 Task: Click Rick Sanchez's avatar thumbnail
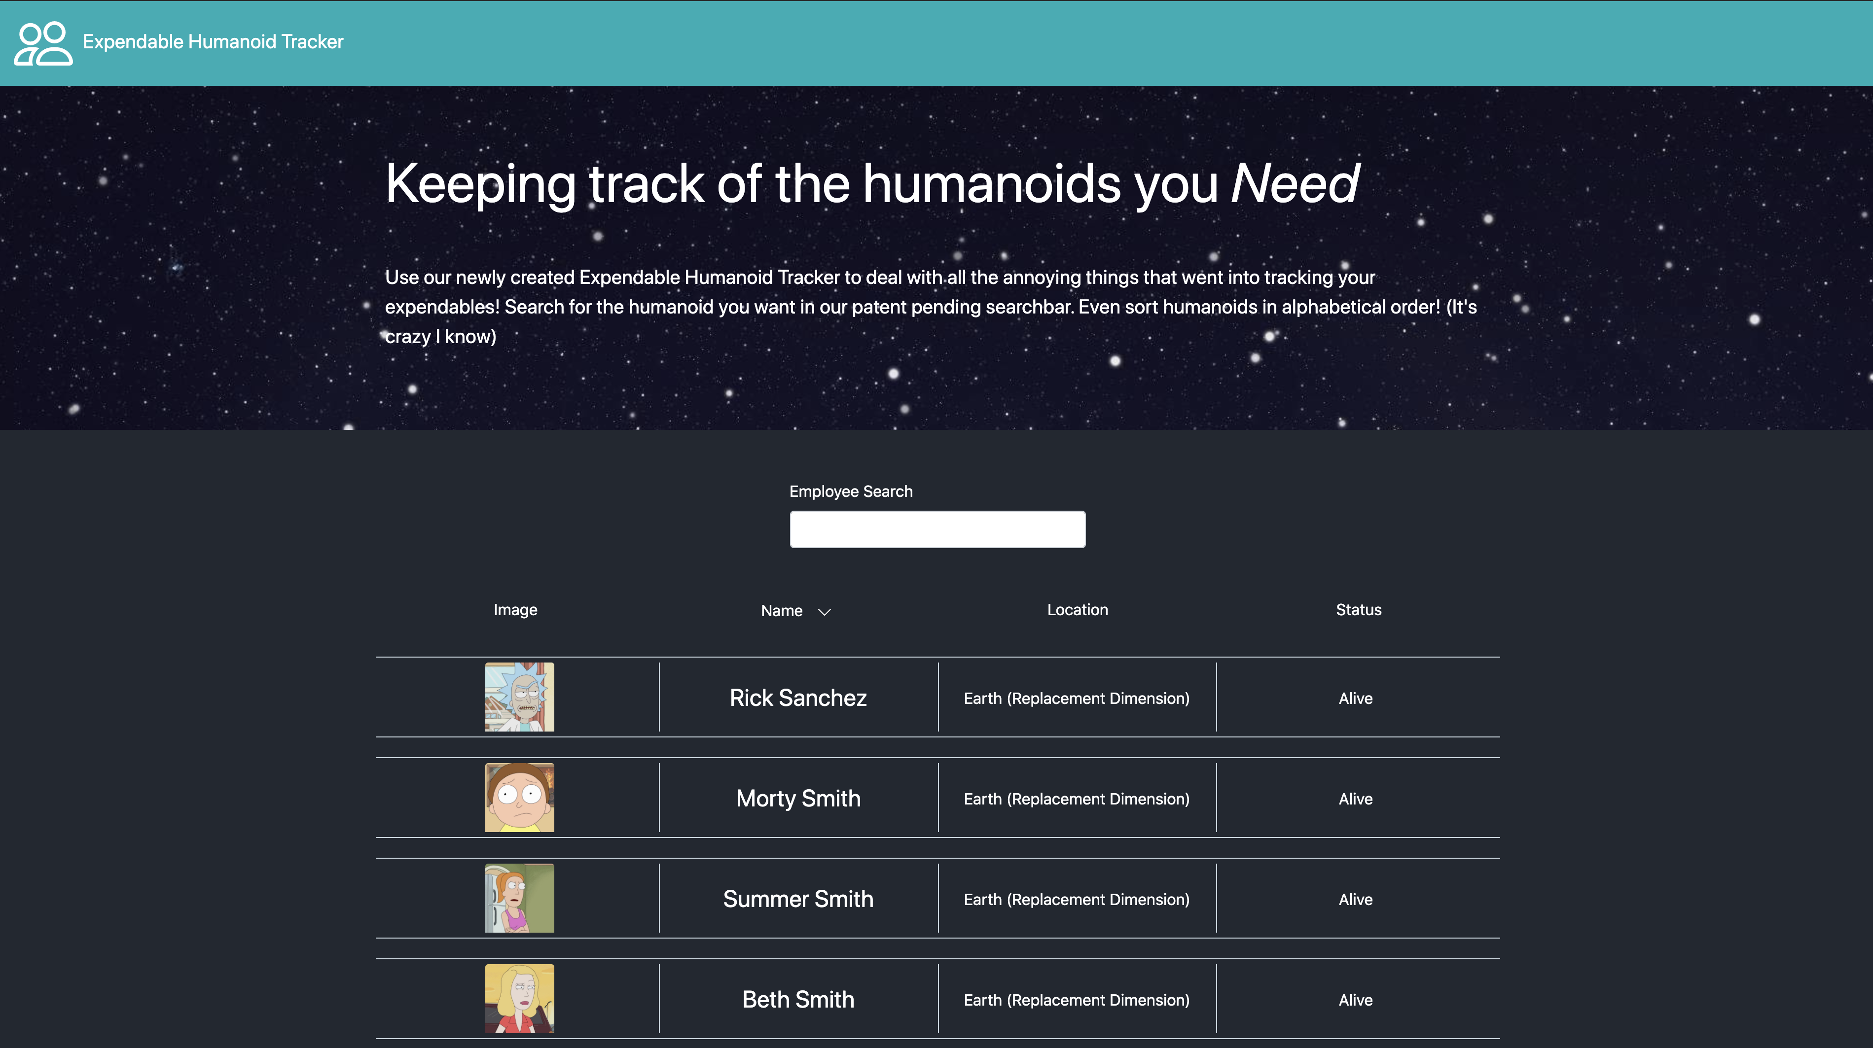(x=519, y=697)
